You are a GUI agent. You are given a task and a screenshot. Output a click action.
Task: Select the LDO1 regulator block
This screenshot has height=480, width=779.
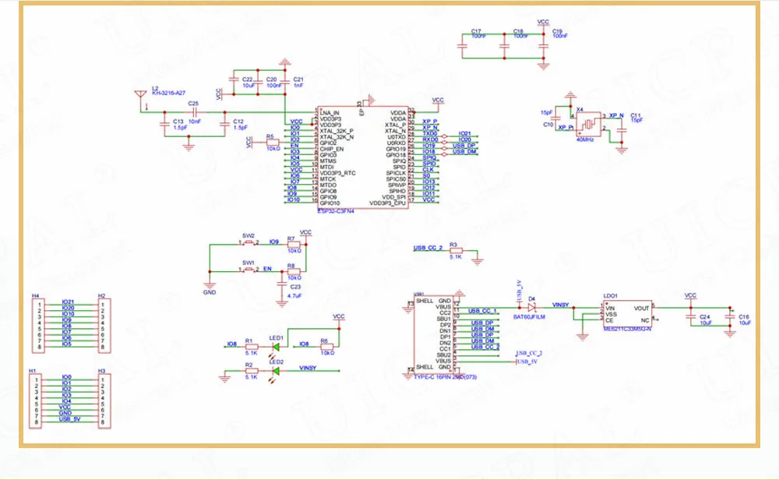(x=627, y=314)
